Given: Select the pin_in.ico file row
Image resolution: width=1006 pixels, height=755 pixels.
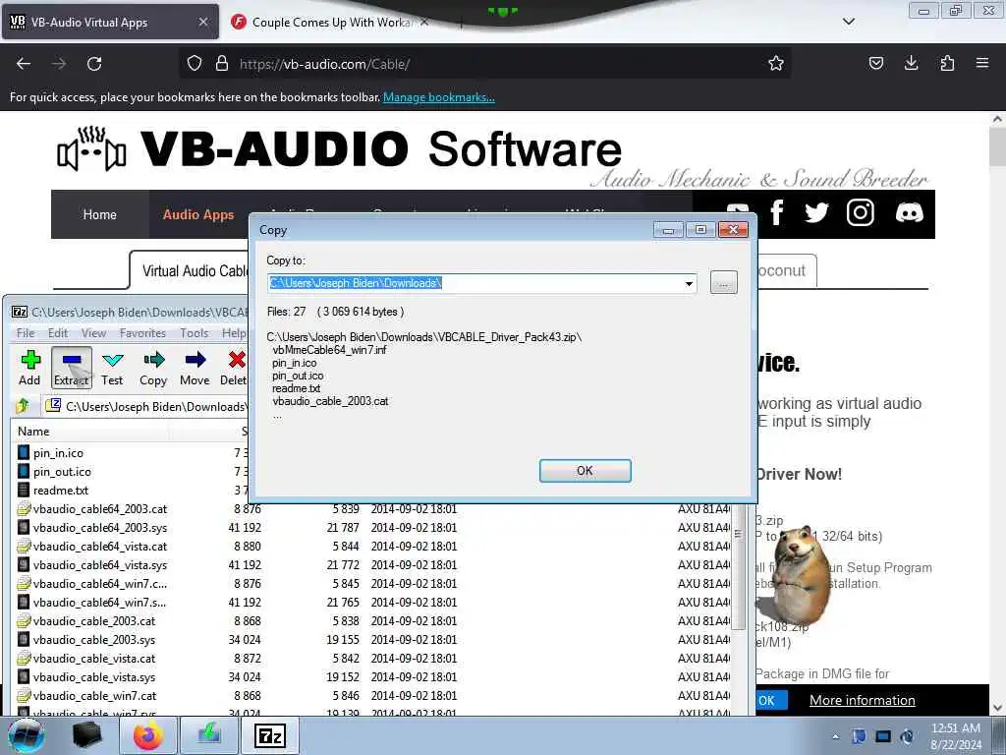Looking at the screenshot, I should 131,452.
